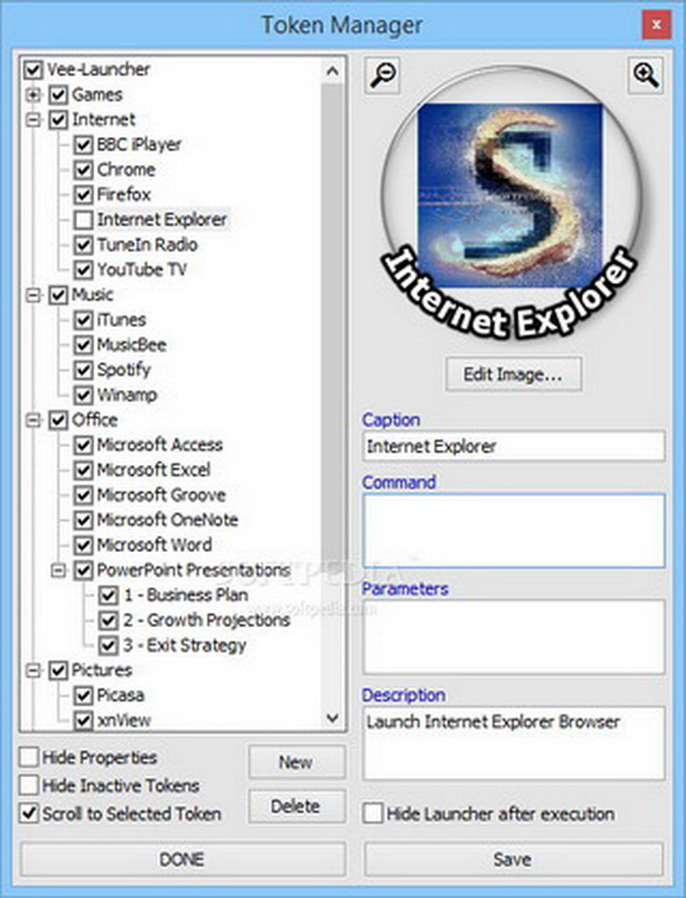Click the Parameters text box
The height and width of the screenshot is (898, 686).
click(514, 636)
